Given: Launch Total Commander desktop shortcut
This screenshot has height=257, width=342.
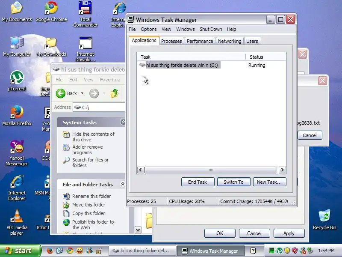Looking at the screenshot, I should pyautogui.click(x=85, y=14).
